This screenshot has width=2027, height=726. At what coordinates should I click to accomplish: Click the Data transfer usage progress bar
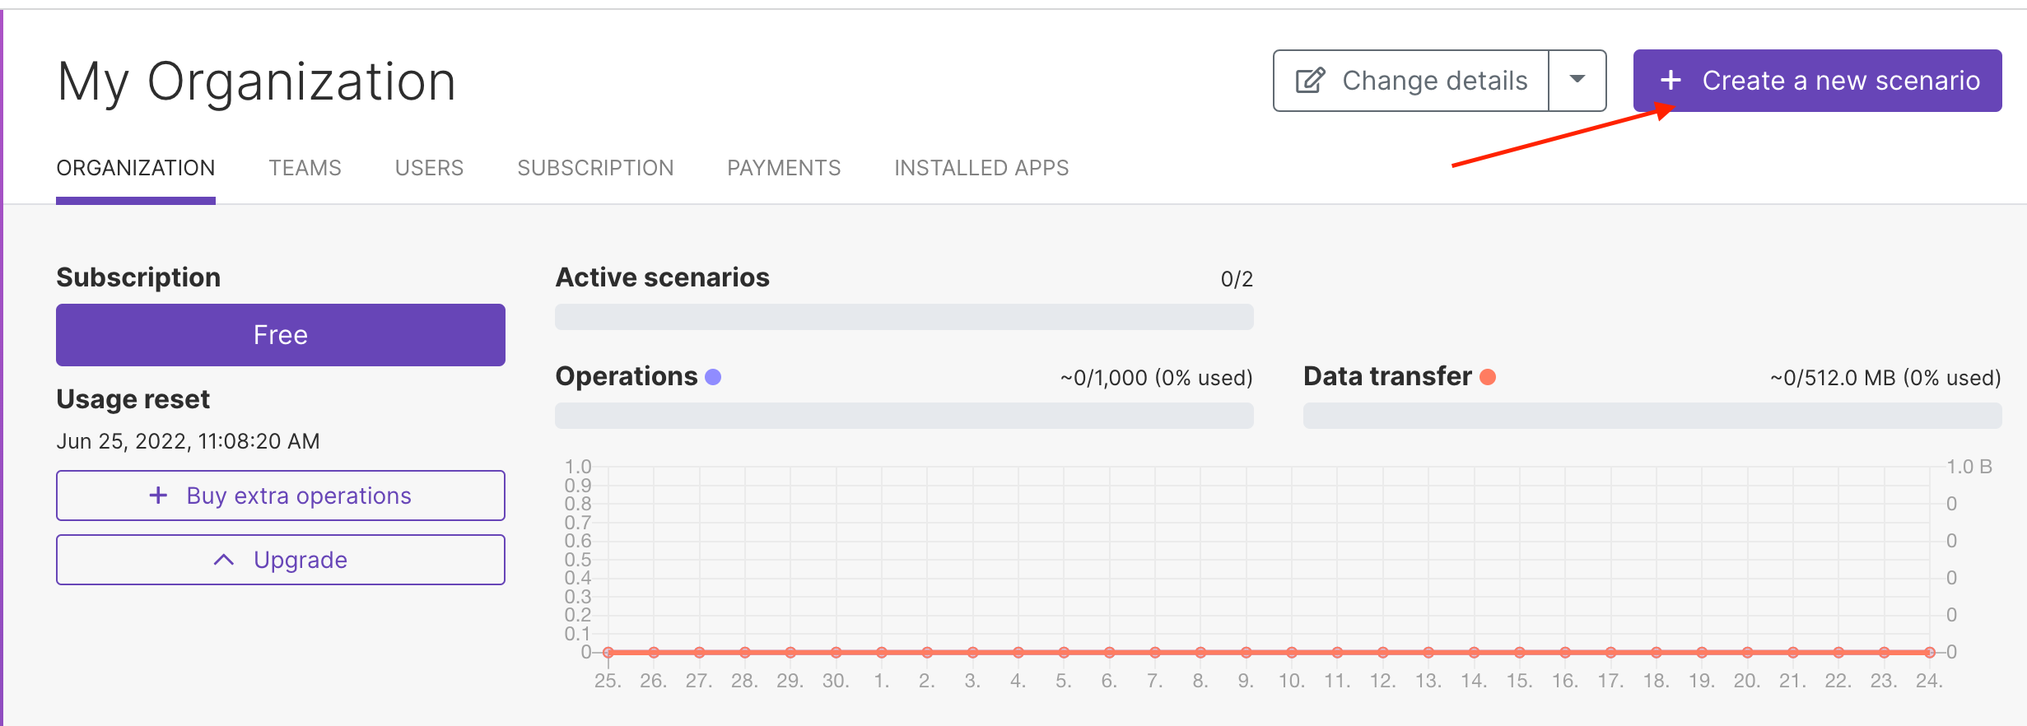click(x=1652, y=416)
